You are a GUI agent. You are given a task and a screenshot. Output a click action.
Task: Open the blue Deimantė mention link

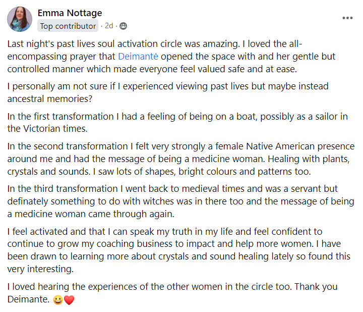point(138,57)
